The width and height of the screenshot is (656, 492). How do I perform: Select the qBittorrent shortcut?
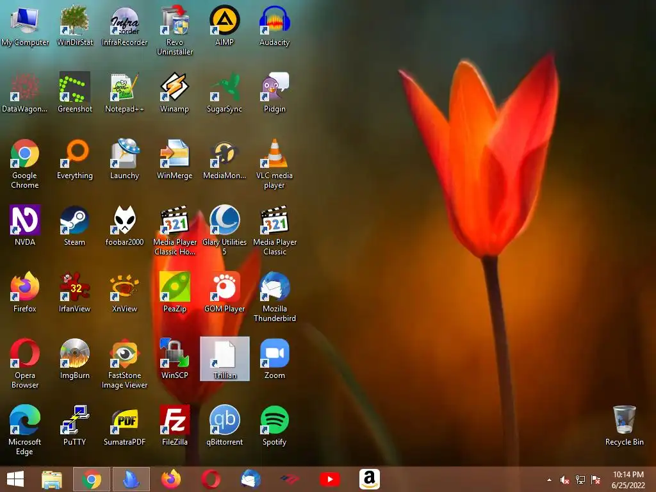225,425
